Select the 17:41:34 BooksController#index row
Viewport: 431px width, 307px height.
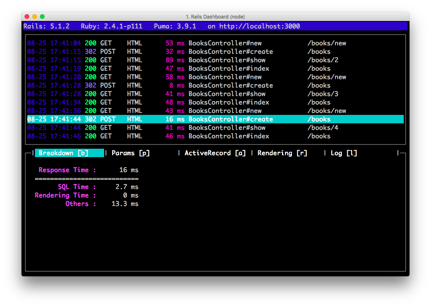coord(215,102)
